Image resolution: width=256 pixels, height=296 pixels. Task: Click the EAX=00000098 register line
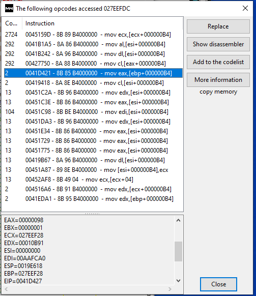[23, 220]
